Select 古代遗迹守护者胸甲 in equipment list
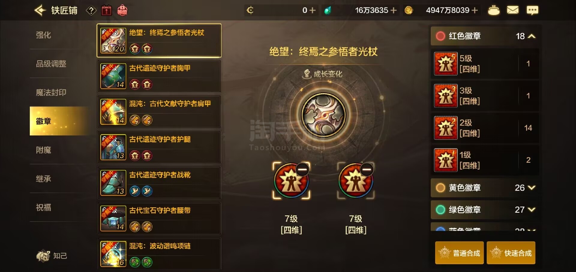Screen dimensions: 576x272 click(159, 76)
